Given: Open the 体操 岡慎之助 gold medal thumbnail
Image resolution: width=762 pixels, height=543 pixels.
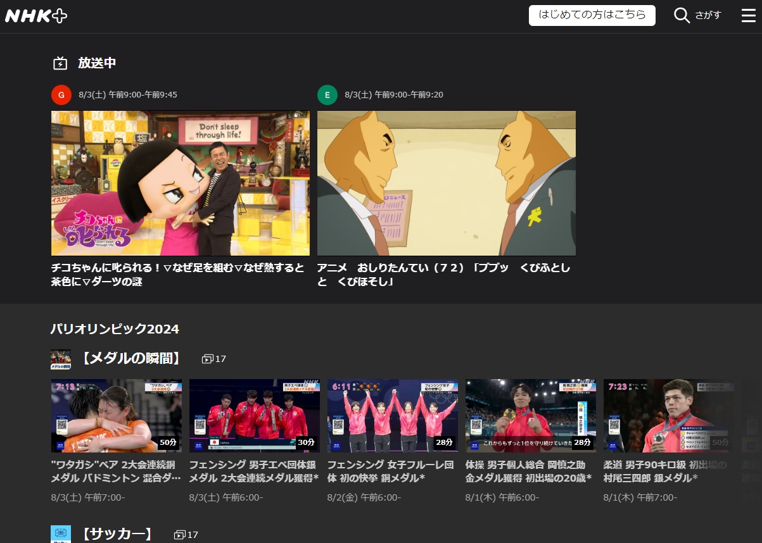Looking at the screenshot, I should [531, 416].
